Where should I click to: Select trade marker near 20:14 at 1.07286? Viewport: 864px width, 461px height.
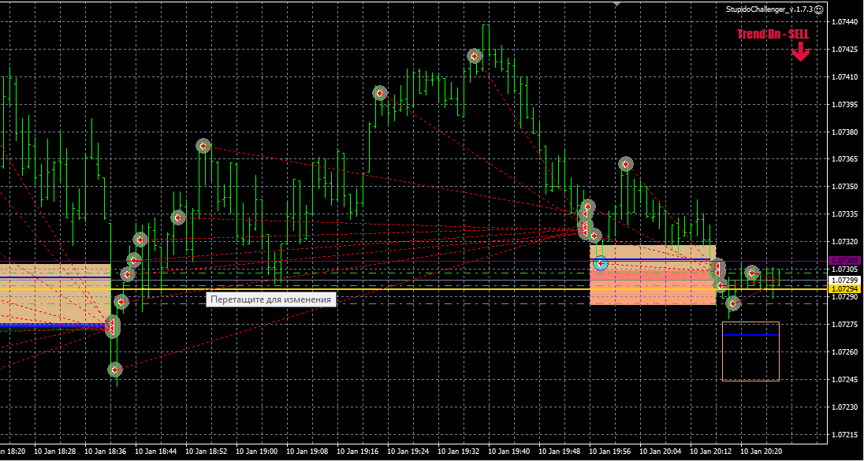[733, 303]
